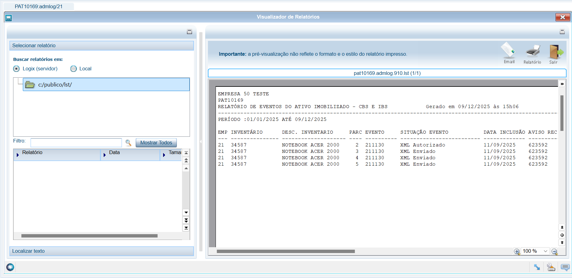Click the 'PERÍODO :01/01/2025 ATÉ 09/12/2025' line

pos(272,119)
